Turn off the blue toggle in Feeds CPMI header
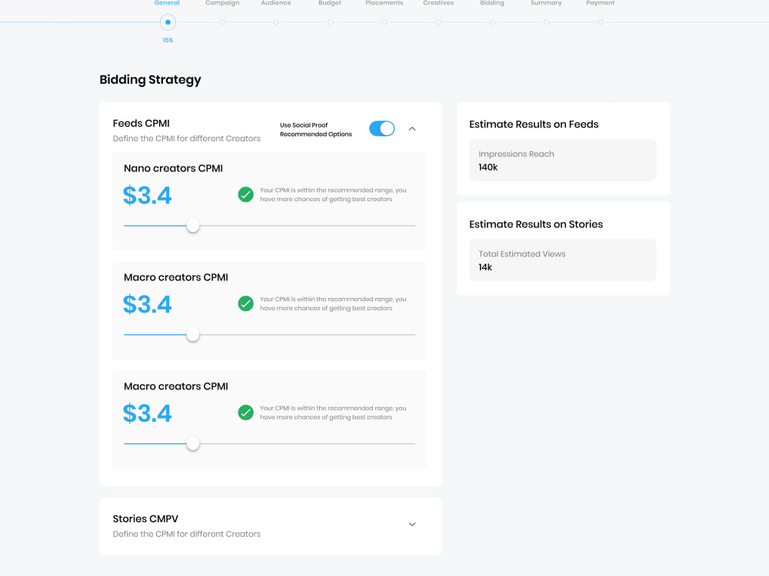769x576 pixels. pos(381,128)
